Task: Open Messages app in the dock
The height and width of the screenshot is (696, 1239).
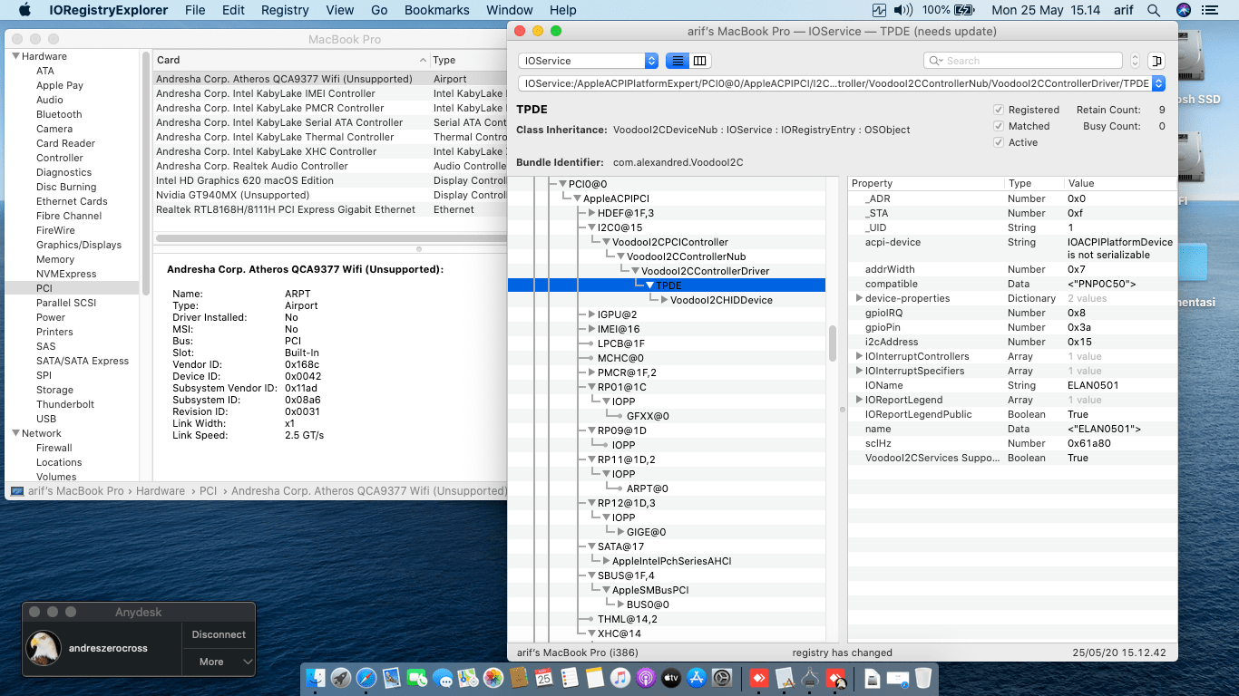Action: [443, 678]
